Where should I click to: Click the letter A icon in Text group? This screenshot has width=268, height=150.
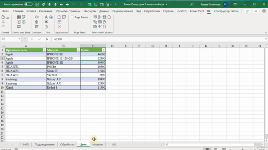coord(46,17)
